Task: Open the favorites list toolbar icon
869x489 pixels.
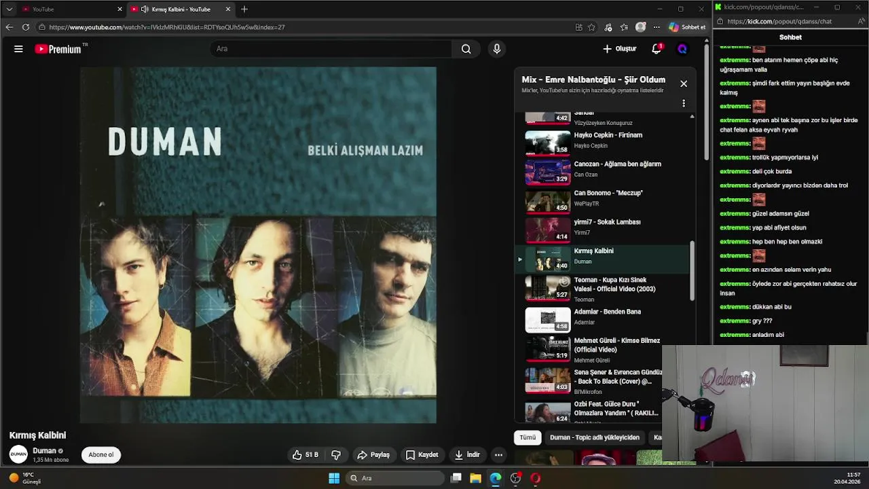Action: coord(624,27)
